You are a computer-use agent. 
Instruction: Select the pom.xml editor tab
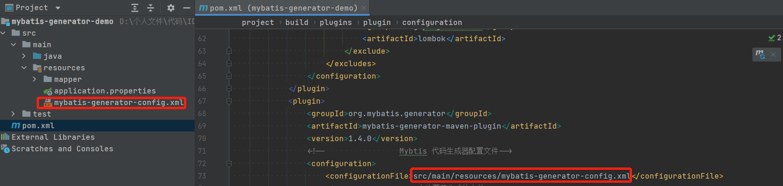[x=279, y=8]
